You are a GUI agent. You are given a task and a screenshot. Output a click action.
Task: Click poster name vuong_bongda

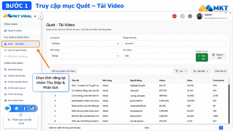pyautogui.click(x=137, y=96)
